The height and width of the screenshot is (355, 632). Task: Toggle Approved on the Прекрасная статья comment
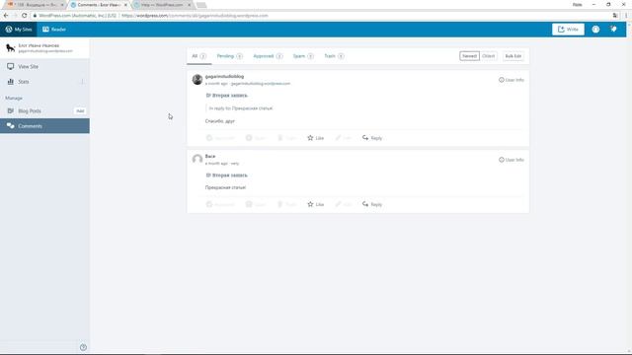(220, 204)
